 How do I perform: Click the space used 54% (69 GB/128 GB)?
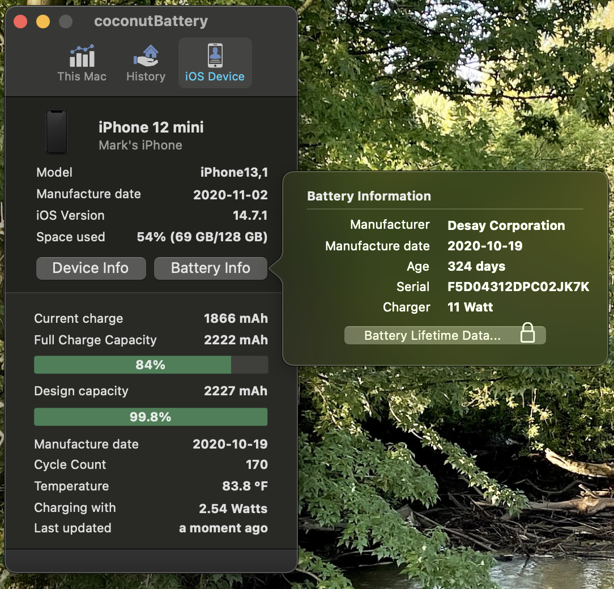(x=202, y=237)
